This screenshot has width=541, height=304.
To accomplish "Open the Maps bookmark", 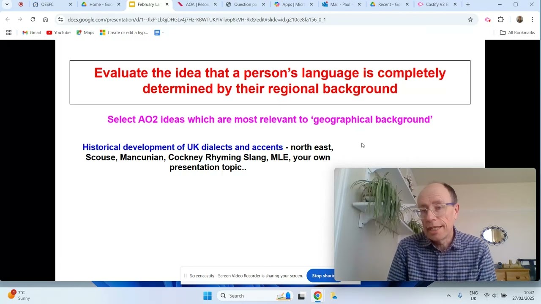I will click(x=85, y=33).
